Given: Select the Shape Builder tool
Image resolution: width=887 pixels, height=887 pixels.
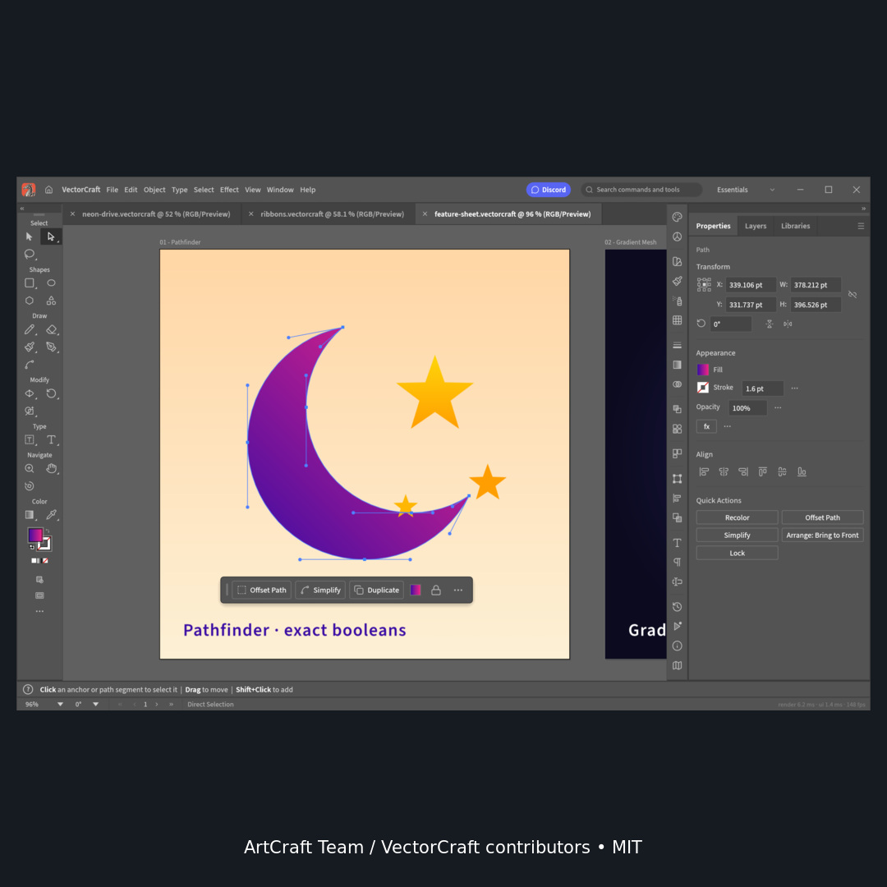Looking at the screenshot, I should click(x=30, y=411).
